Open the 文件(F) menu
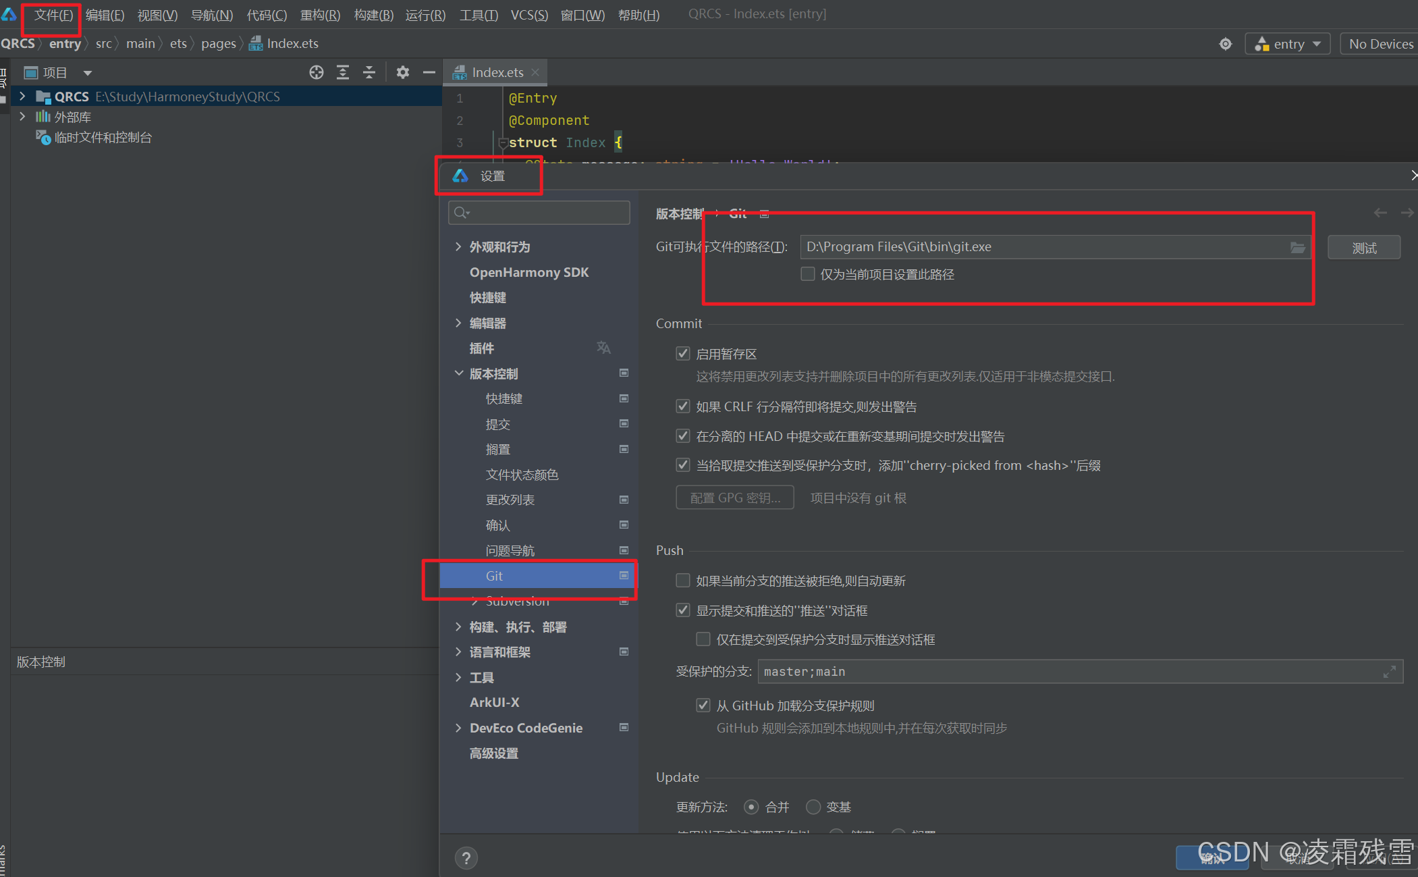The image size is (1418, 877). (53, 15)
